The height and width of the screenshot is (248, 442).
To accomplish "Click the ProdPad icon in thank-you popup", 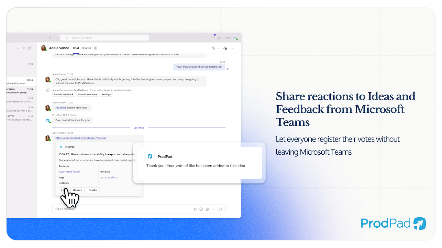I will tap(150, 157).
